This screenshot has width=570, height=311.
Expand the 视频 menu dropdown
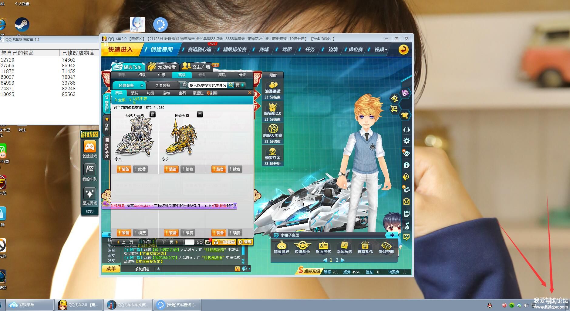click(x=386, y=50)
